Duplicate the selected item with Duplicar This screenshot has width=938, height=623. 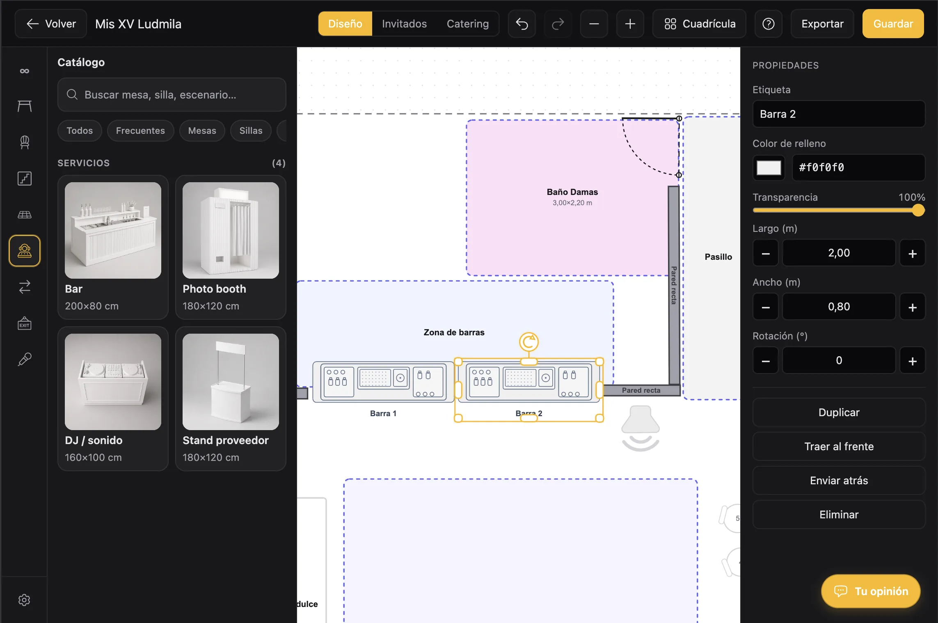point(839,412)
